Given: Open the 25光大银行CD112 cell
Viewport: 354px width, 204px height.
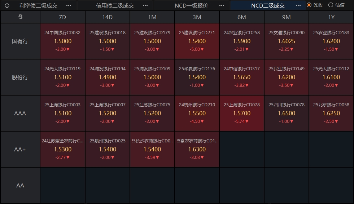Looking at the screenshot, I should pos(331,77).
